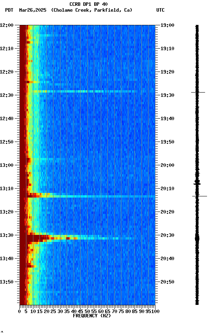This screenshot has width=214, height=336.
Task: Click the seismogram tick mark near 20:13 UTC
Action: tap(200, 196)
